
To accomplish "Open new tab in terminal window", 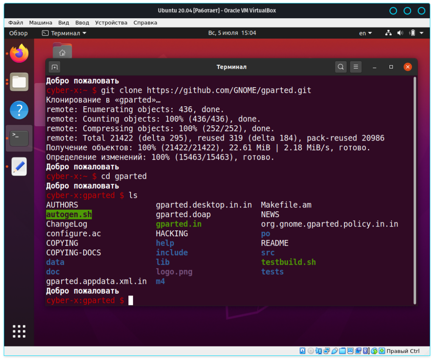I will click(x=54, y=67).
